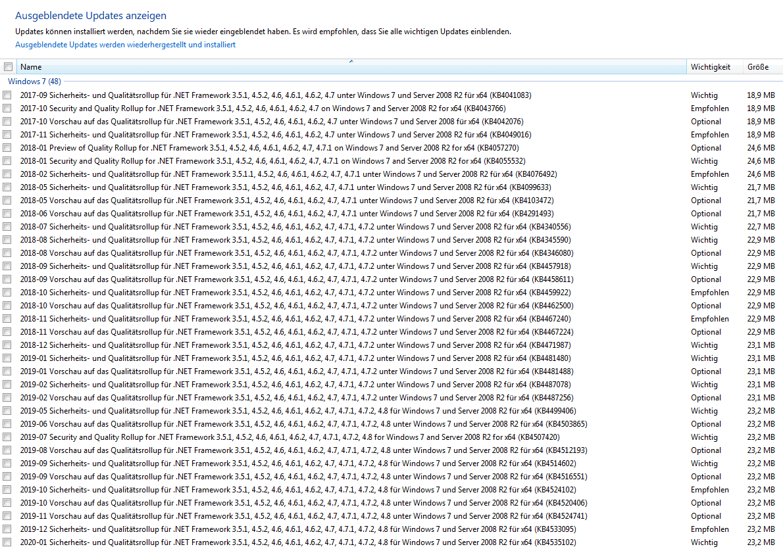Select the 2019-01 security update KB4481480
Screen dimensions: 783x549
pyautogui.click(x=295, y=358)
